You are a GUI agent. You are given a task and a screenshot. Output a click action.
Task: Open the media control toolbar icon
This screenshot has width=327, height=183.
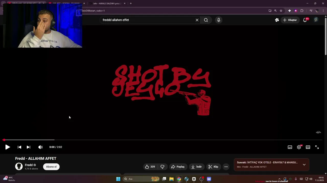(x=311, y=11)
